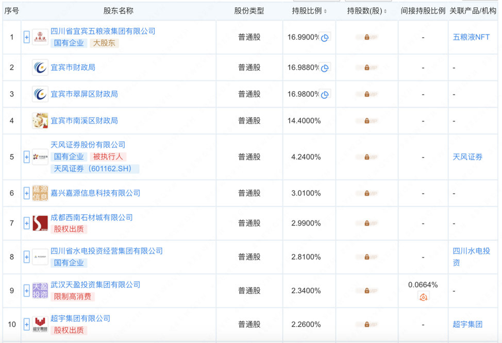This screenshot has width=502, height=343.
Task: Open 成都西南石材城有限公司 link
Action: click(92, 217)
